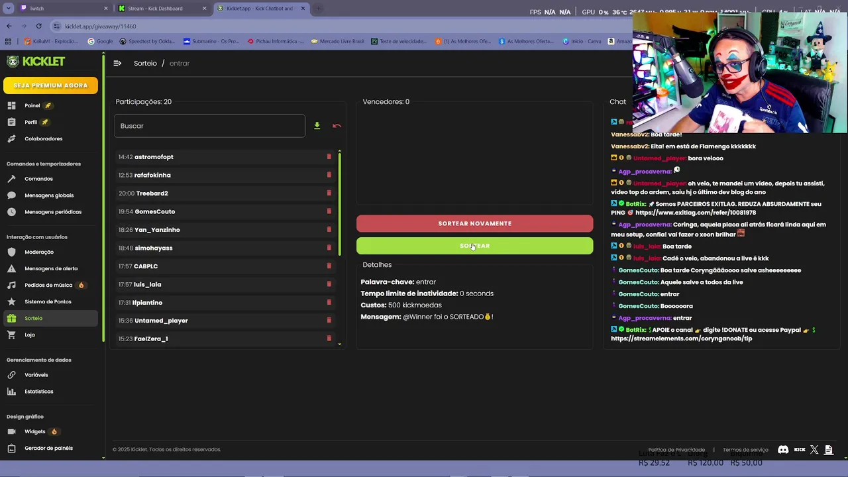Click the Loja cart icon
The height and width of the screenshot is (477, 848).
11,335
